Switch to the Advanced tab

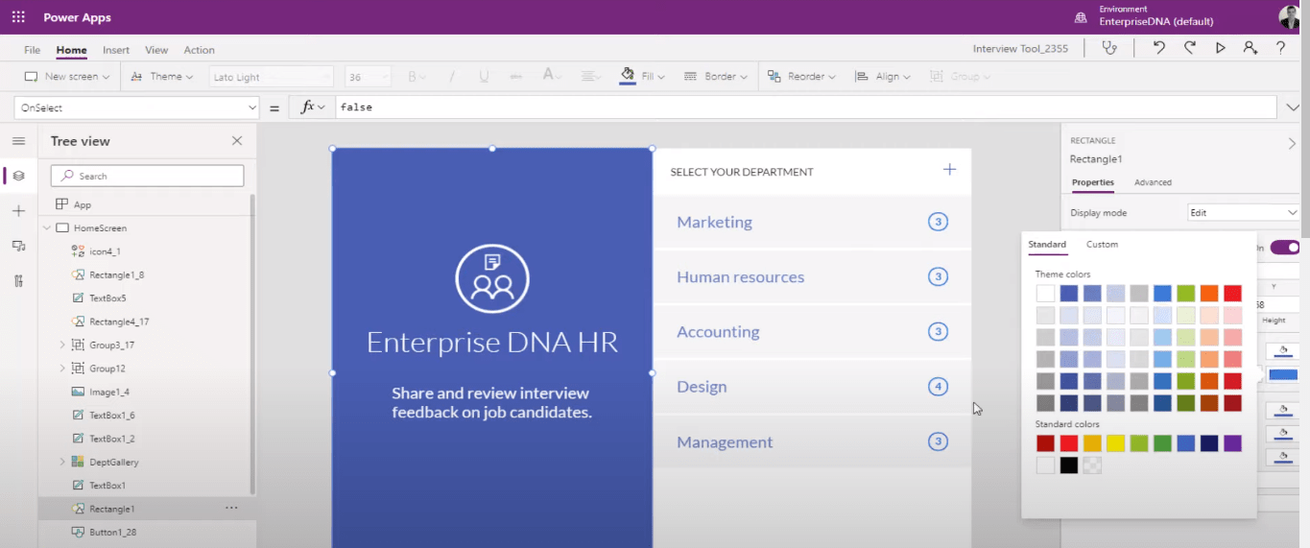(x=1153, y=182)
